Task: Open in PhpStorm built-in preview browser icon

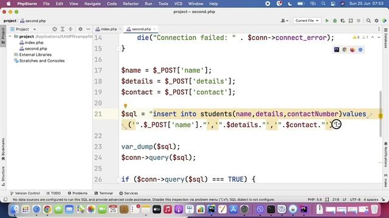Action: pyautogui.click(x=336, y=50)
